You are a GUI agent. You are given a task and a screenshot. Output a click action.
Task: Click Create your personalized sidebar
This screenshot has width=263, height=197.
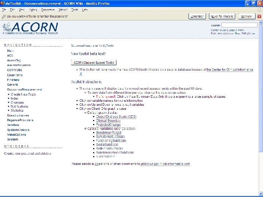point(28,154)
